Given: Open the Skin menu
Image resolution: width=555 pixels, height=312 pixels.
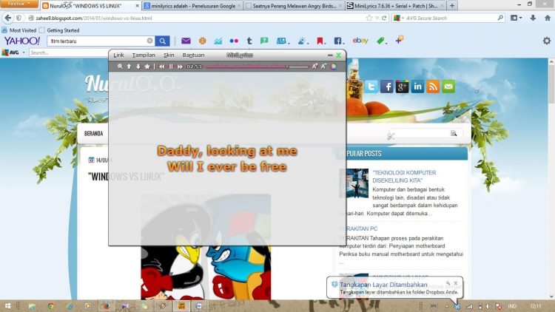Looking at the screenshot, I should click(x=169, y=55).
